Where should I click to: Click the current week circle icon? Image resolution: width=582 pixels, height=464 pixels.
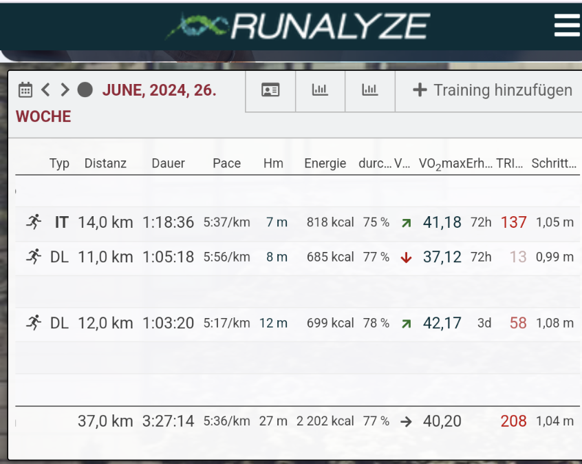click(x=85, y=90)
